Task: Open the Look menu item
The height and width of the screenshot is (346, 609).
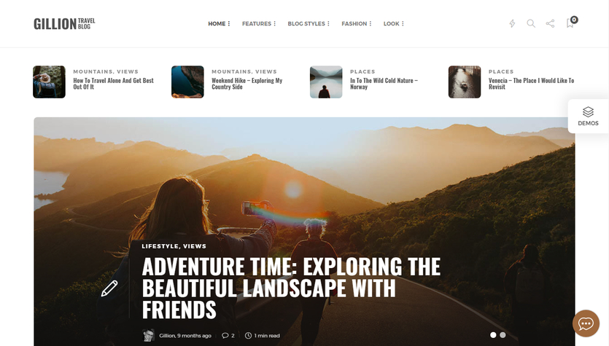Action: pyautogui.click(x=393, y=23)
